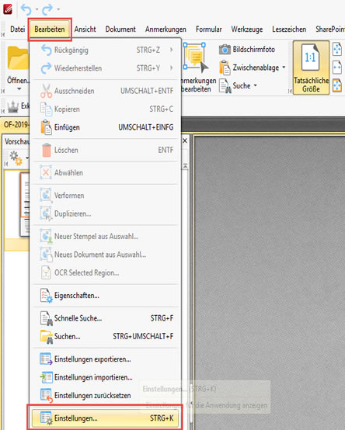The height and width of the screenshot is (430, 345).
Task: Click the undo arrow in the title bar
Action: tap(26, 9)
